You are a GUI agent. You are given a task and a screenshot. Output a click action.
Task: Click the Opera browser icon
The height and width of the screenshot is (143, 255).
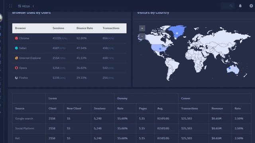(16, 68)
